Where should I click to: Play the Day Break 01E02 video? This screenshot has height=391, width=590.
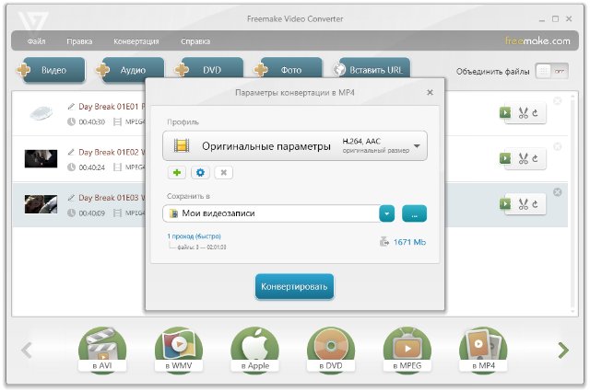click(505, 158)
